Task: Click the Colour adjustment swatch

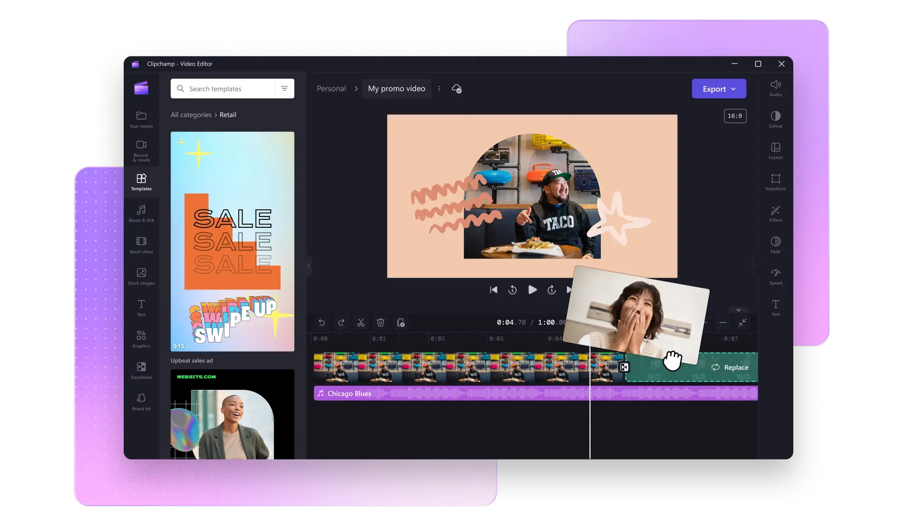Action: 775,119
